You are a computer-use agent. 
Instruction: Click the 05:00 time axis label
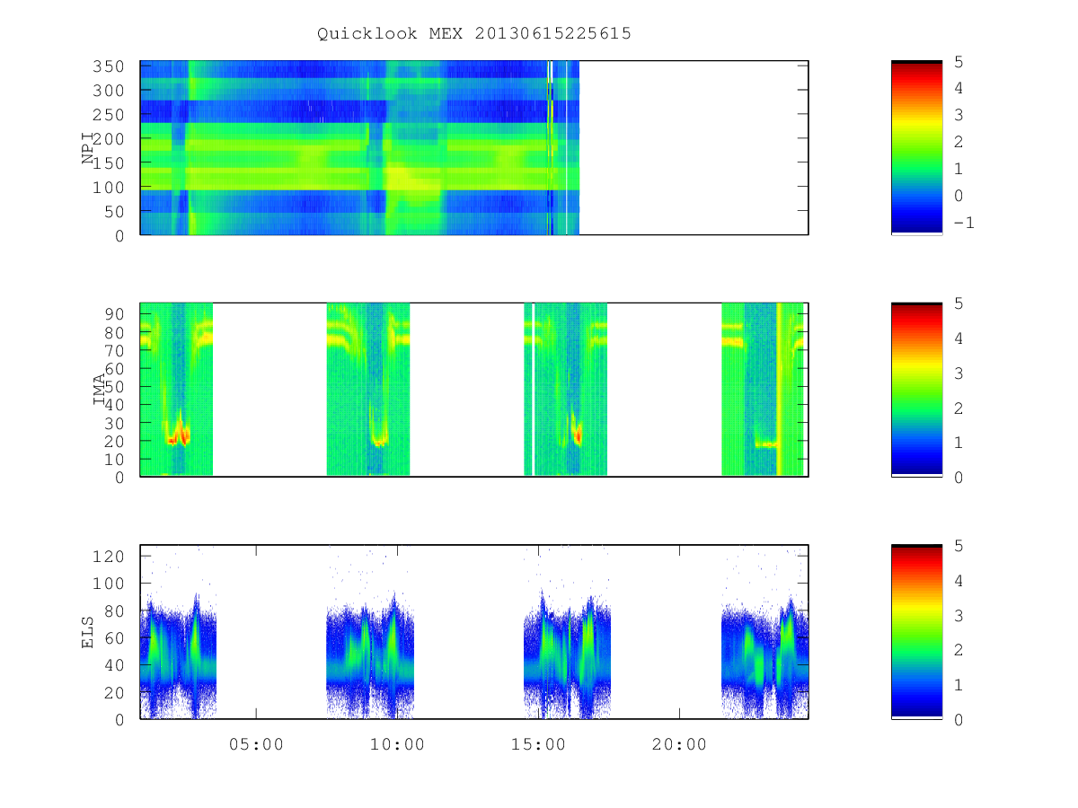pos(257,744)
